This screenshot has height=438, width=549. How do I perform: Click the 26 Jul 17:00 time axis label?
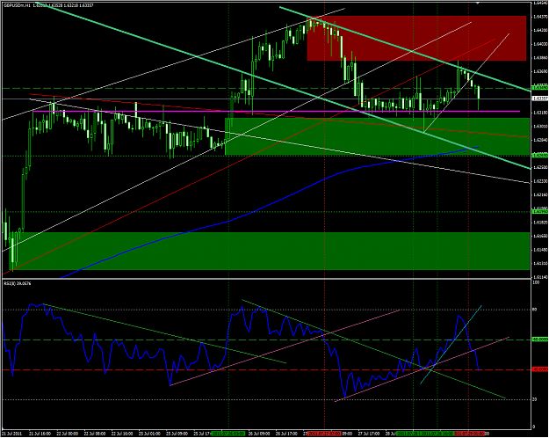click(286, 434)
